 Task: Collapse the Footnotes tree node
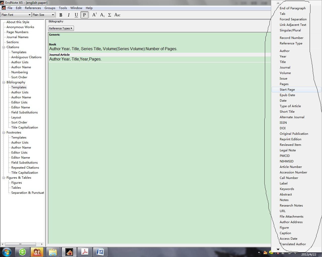pos(4,133)
